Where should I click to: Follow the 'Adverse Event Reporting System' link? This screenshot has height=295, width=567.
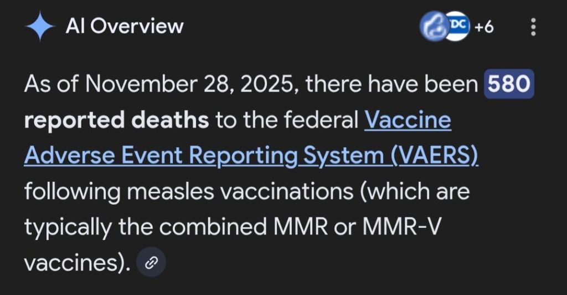click(206, 156)
